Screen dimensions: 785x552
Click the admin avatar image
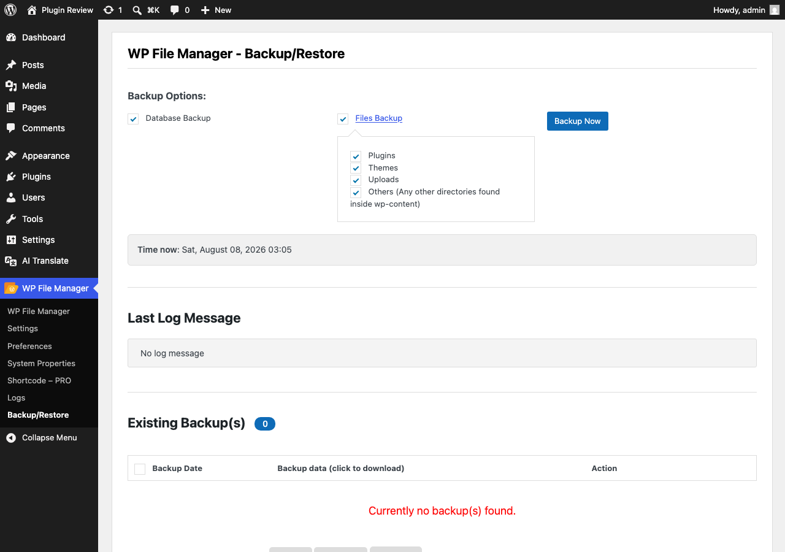[x=775, y=10]
